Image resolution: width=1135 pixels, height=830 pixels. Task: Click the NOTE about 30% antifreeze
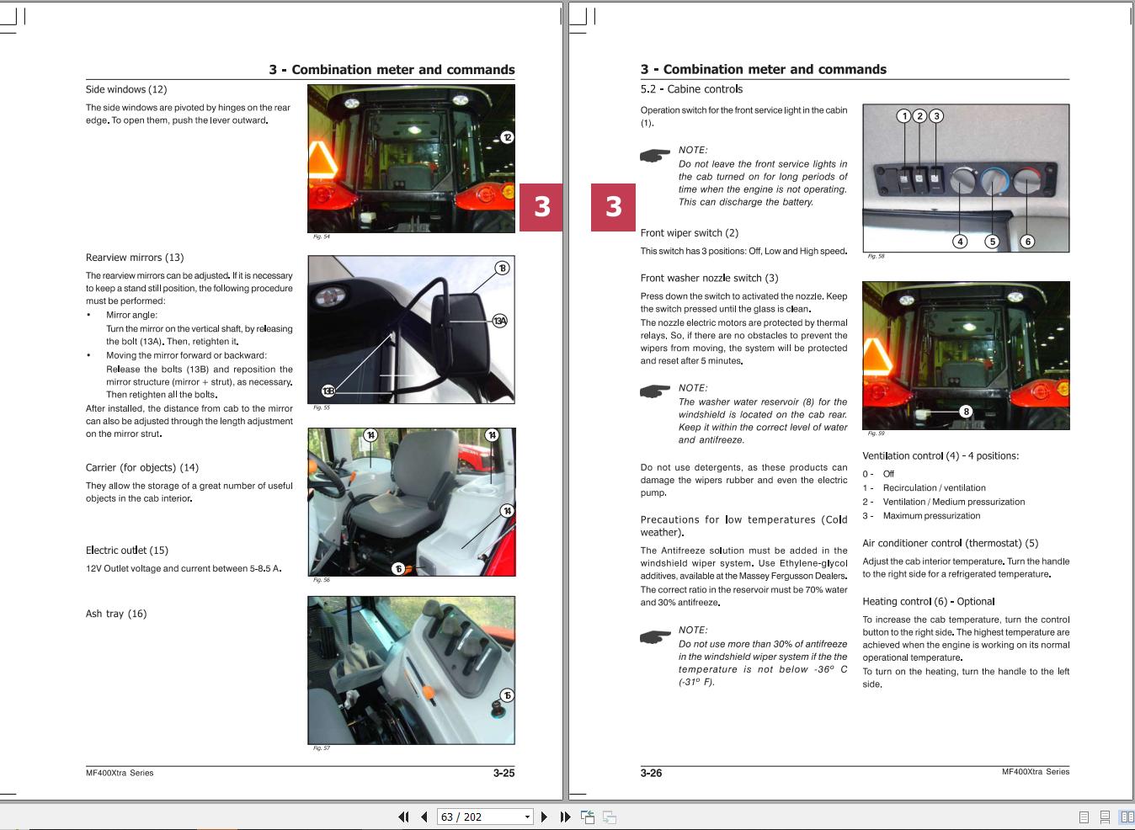point(763,656)
